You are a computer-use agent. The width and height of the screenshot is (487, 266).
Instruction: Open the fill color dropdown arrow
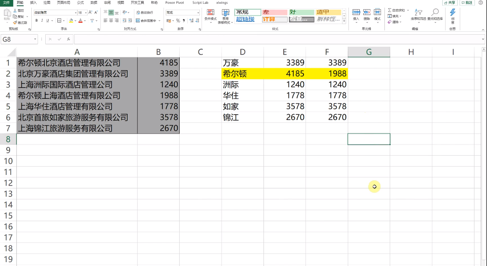[x=75, y=21]
